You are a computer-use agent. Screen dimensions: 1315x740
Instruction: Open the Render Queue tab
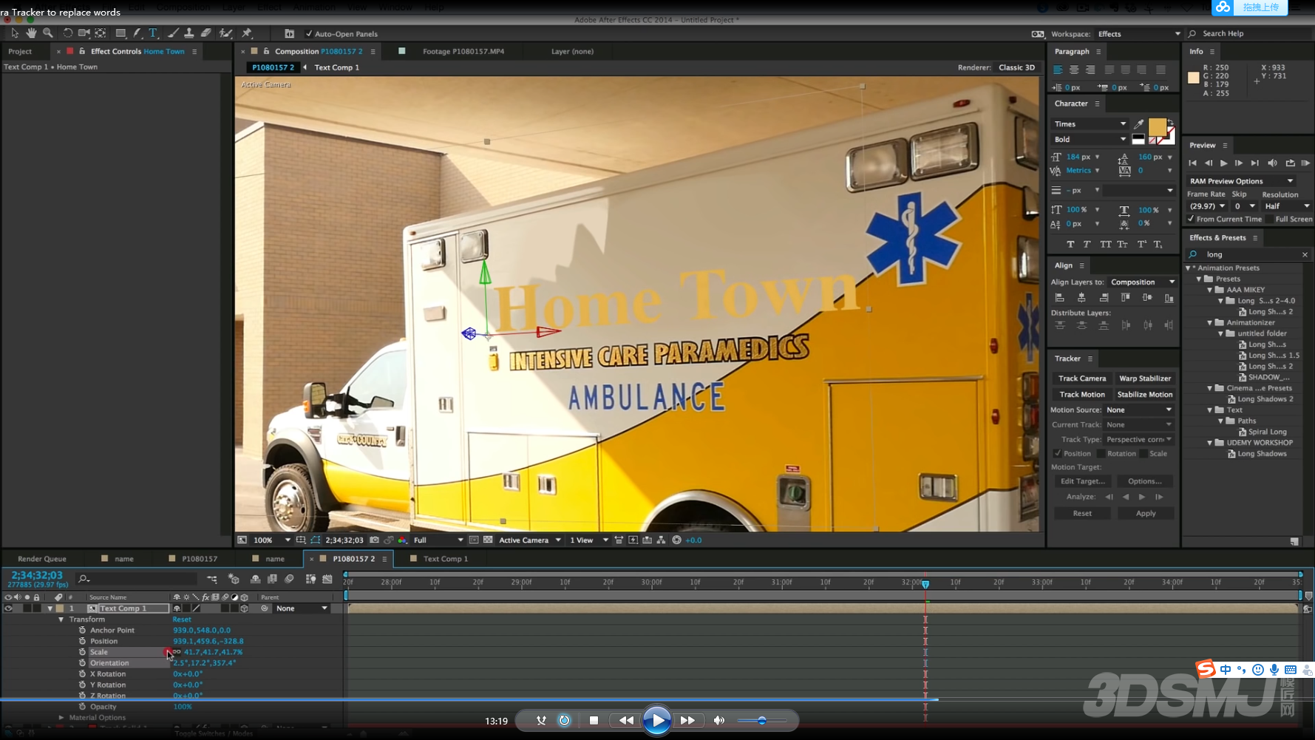tap(42, 559)
